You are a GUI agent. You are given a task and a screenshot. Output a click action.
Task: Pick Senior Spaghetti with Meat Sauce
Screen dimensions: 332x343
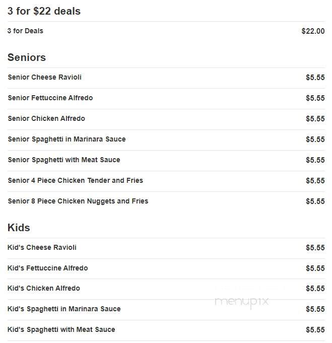64,160
